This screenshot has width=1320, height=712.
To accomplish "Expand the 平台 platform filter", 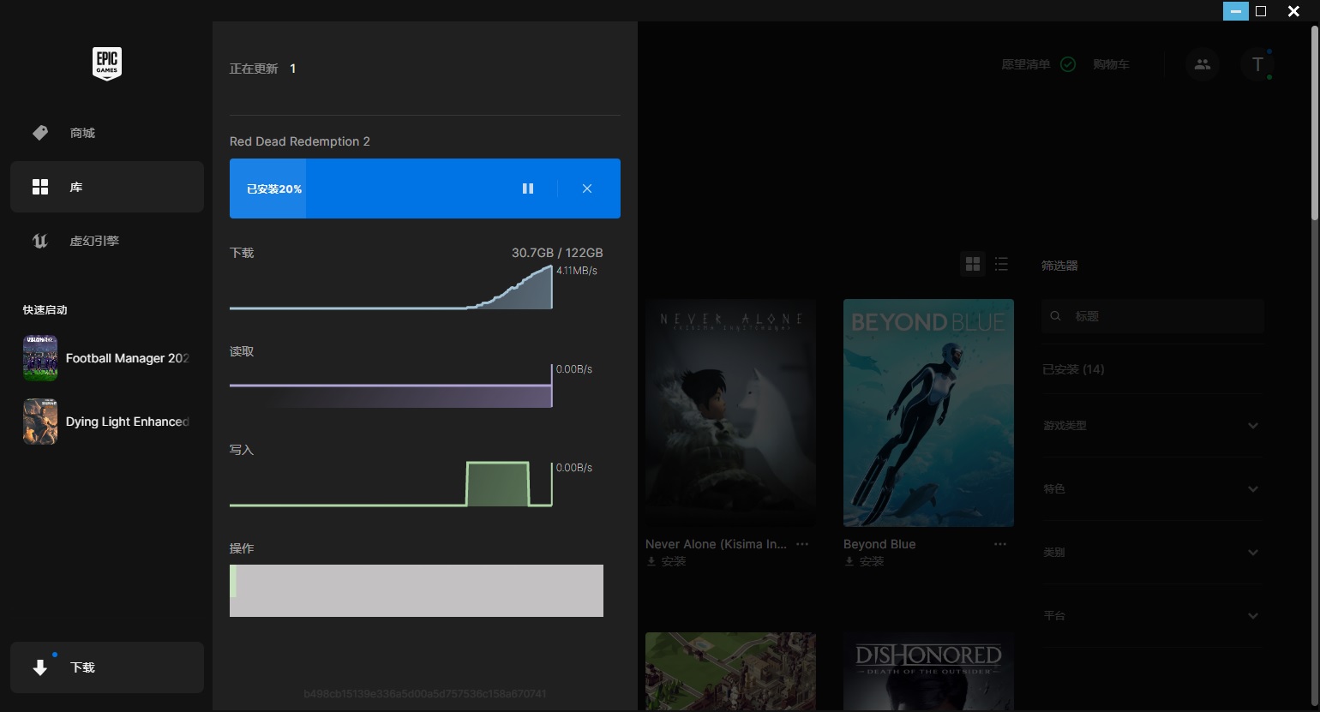I will [1153, 616].
